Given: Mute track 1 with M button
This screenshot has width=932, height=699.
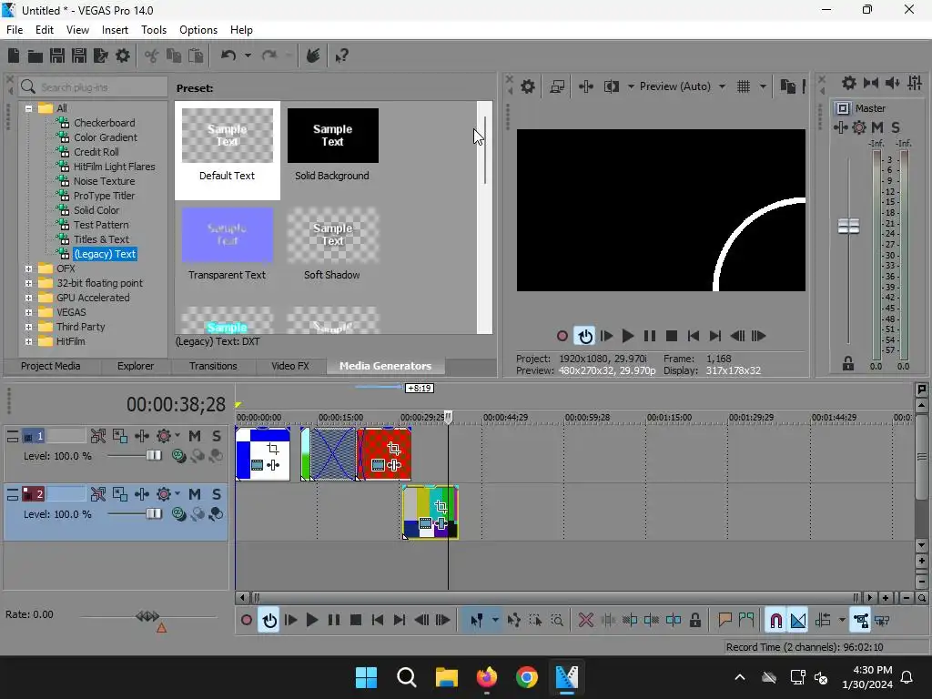Looking at the screenshot, I should [x=195, y=436].
